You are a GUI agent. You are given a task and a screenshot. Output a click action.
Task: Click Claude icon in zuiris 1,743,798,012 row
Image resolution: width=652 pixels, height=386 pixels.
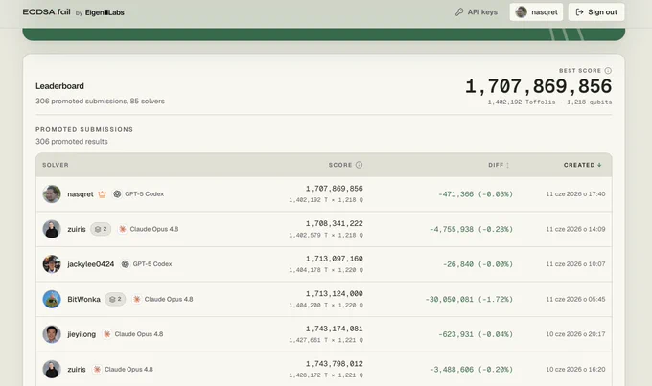click(x=97, y=369)
